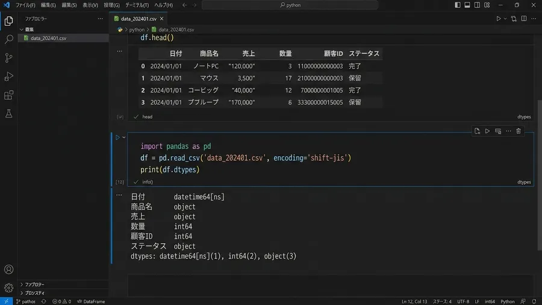Split the editor with the split icon
Screen dimensions: 542x305
[524, 19]
